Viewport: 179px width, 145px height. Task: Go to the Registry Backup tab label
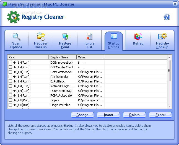point(162,45)
